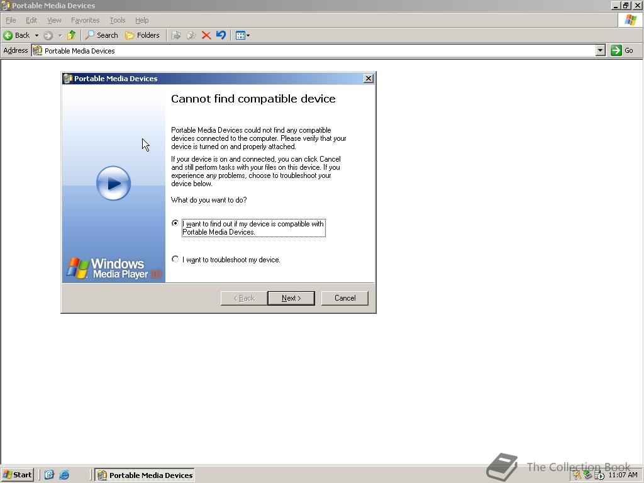Select Portable Media Devices taskbar button
The width and height of the screenshot is (644, 483).
click(x=145, y=475)
